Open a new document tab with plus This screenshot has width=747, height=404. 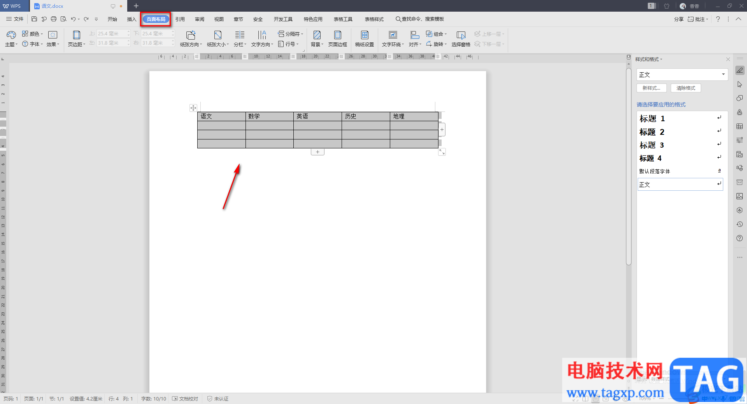[136, 6]
